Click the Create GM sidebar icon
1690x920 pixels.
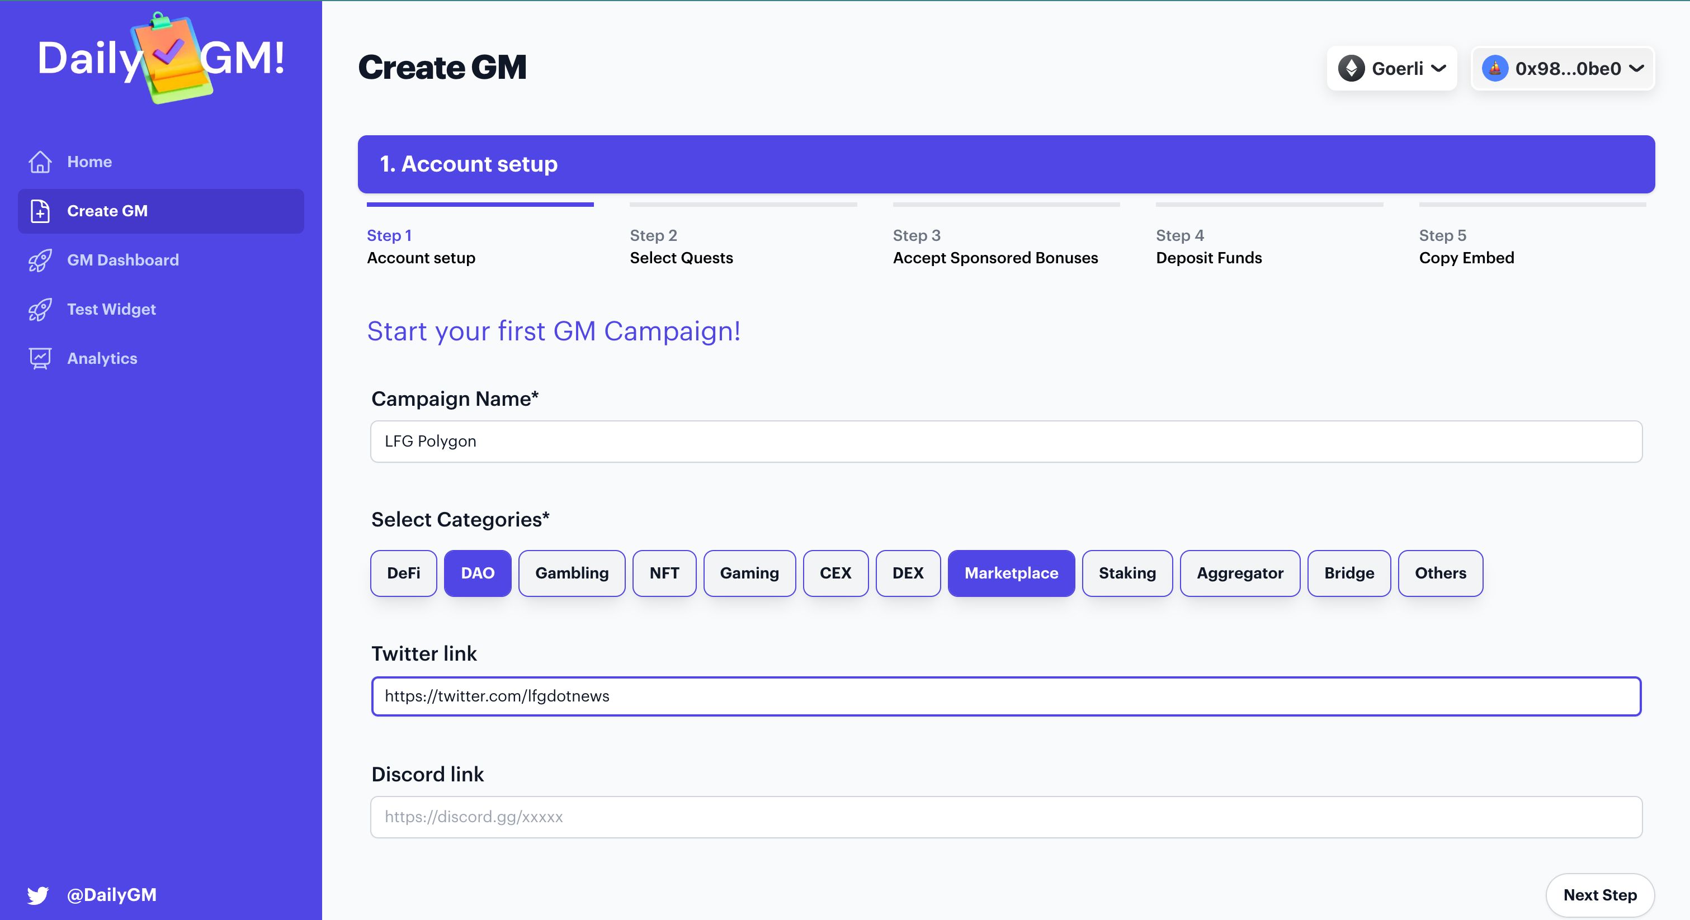click(x=40, y=210)
